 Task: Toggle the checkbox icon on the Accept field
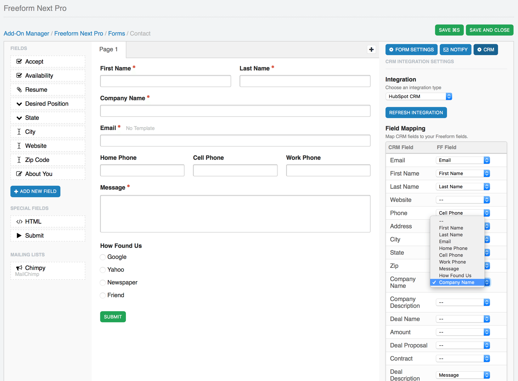[19, 61]
